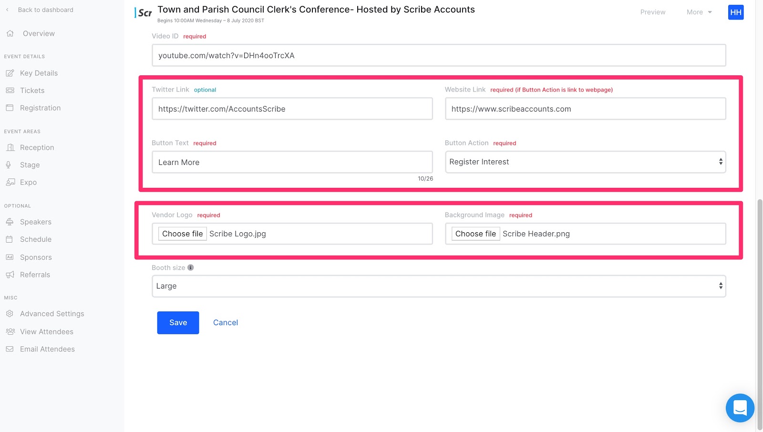Open the Registration section
This screenshot has width=763, height=432.
[x=40, y=108]
